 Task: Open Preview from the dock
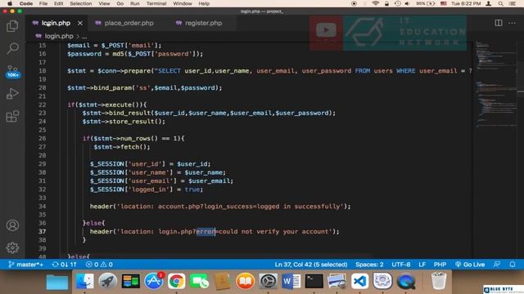click(x=337, y=281)
